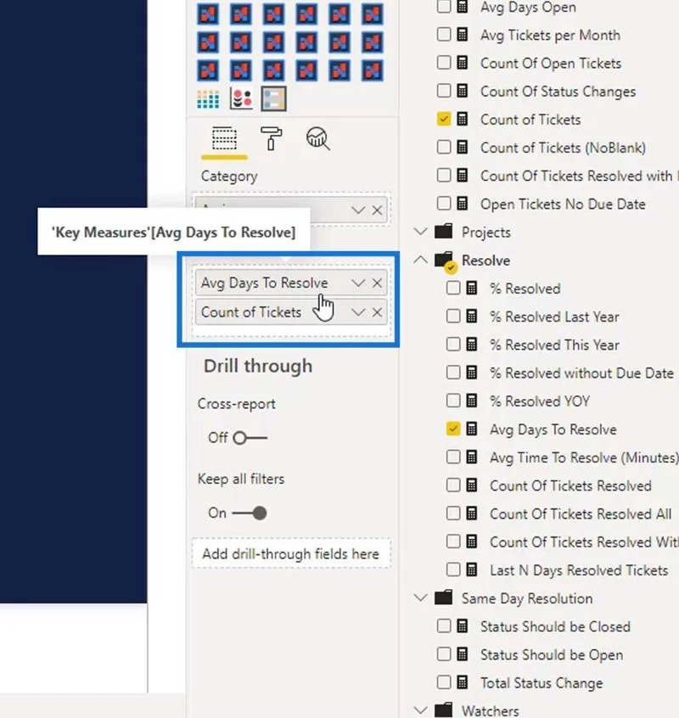Turn off the Keep all filters toggle

(250, 513)
